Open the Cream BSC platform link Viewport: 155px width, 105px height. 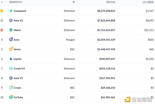point(17,88)
